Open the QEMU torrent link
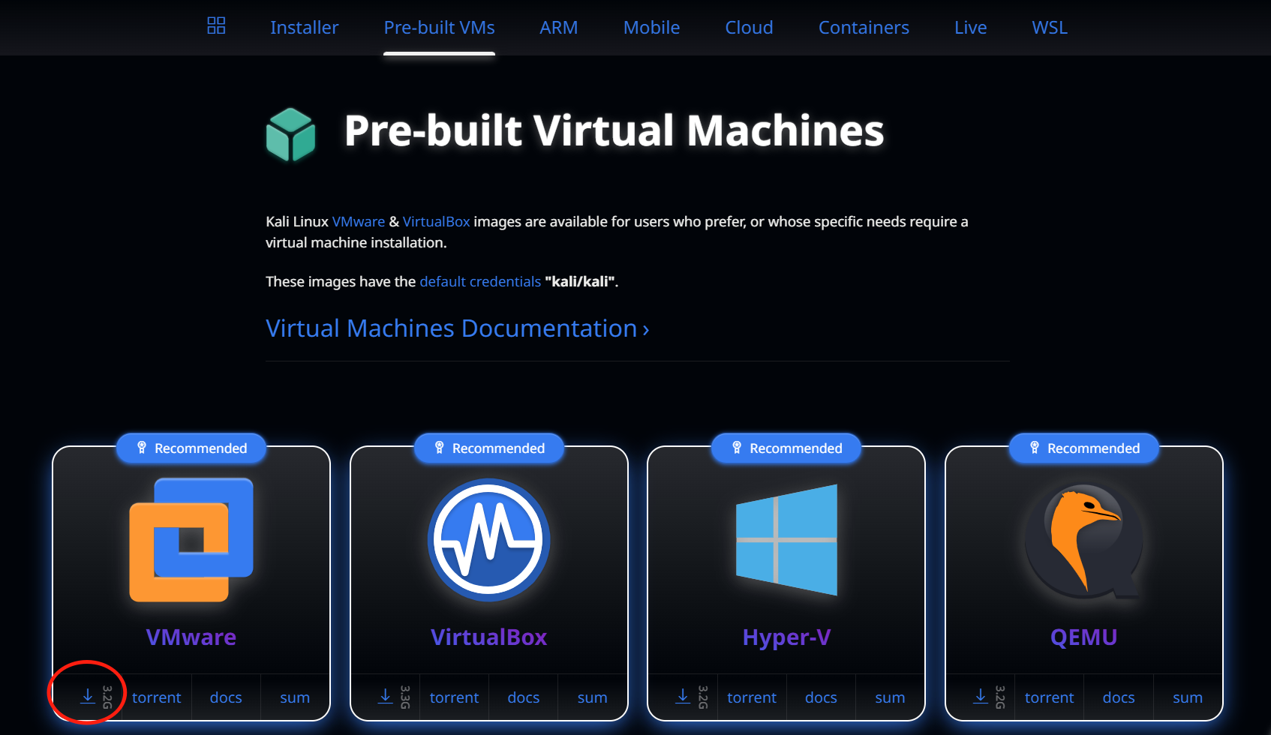This screenshot has width=1271, height=735. click(1050, 697)
